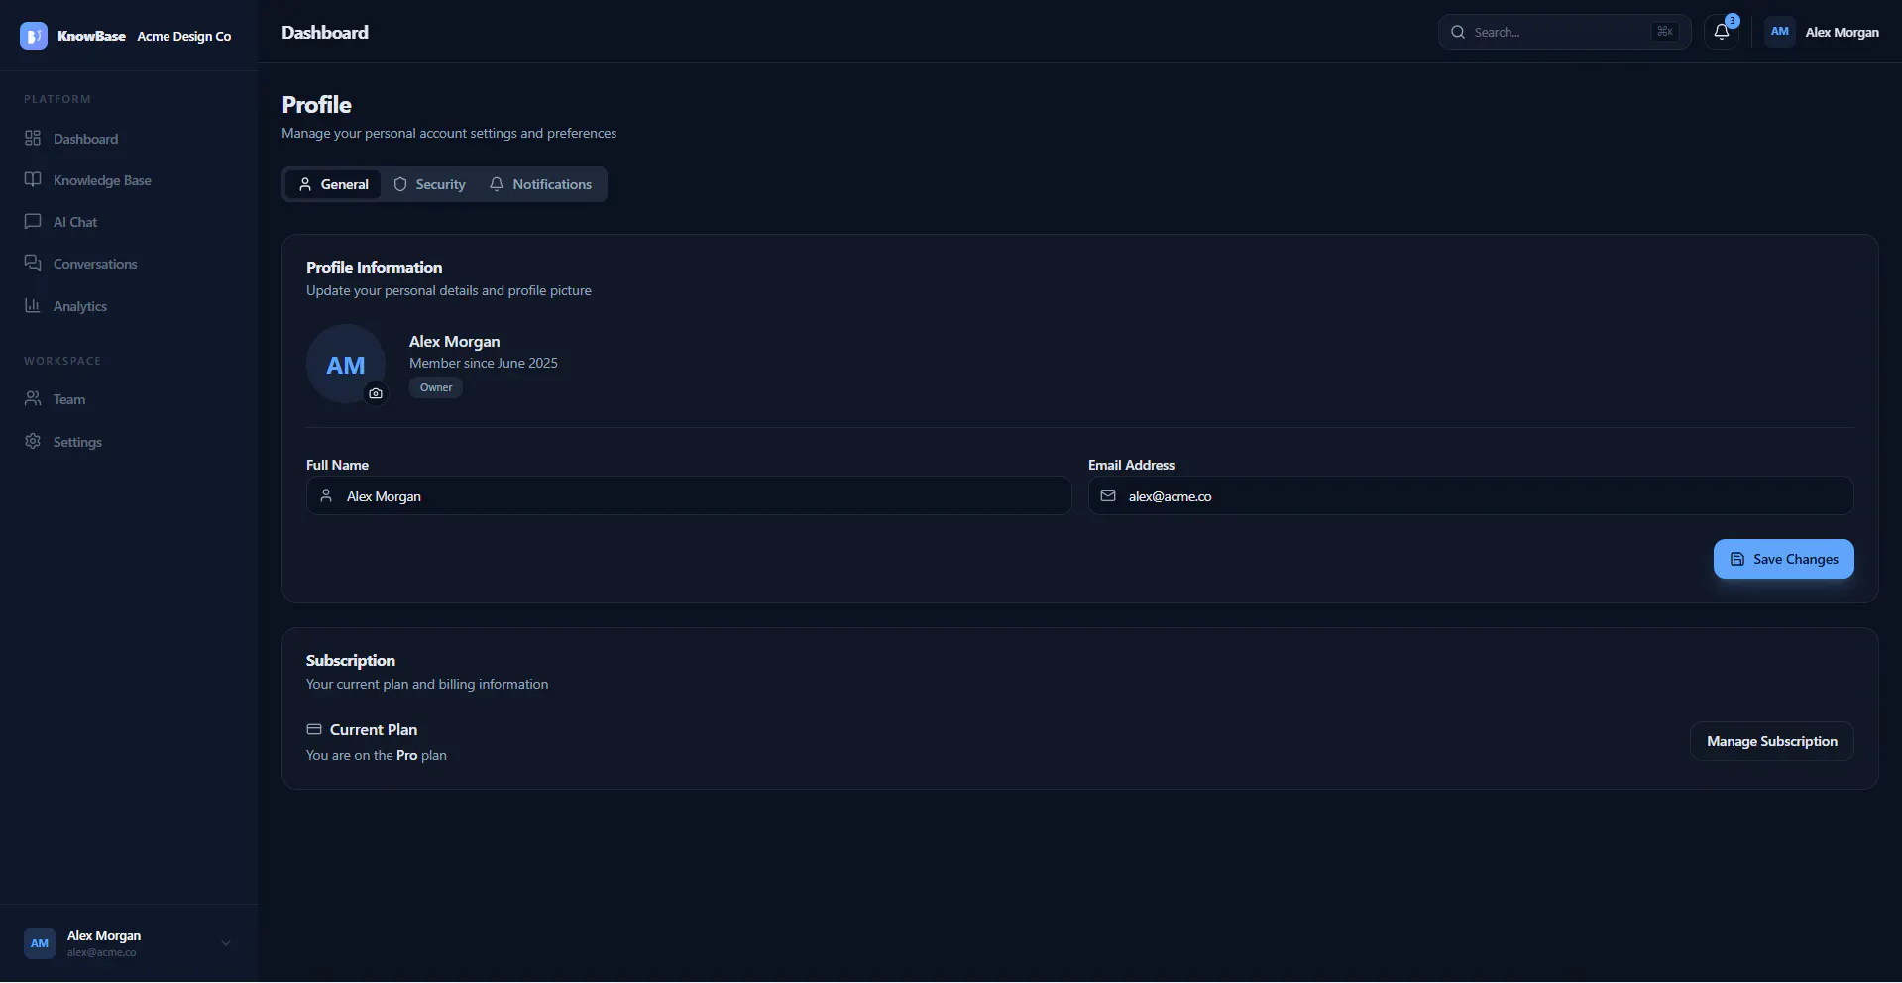1902x983 pixels.
Task: Go to Conversations in sidebar
Action: pyautogui.click(x=129, y=264)
